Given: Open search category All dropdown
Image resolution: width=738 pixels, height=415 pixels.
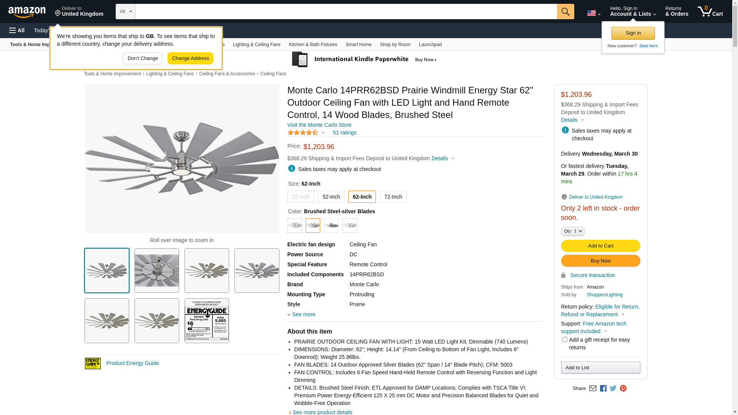Looking at the screenshot, I should [x=126, y=12].
